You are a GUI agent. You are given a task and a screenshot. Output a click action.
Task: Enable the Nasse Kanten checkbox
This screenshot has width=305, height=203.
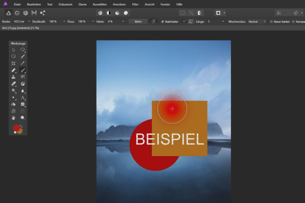coord(271,22)
